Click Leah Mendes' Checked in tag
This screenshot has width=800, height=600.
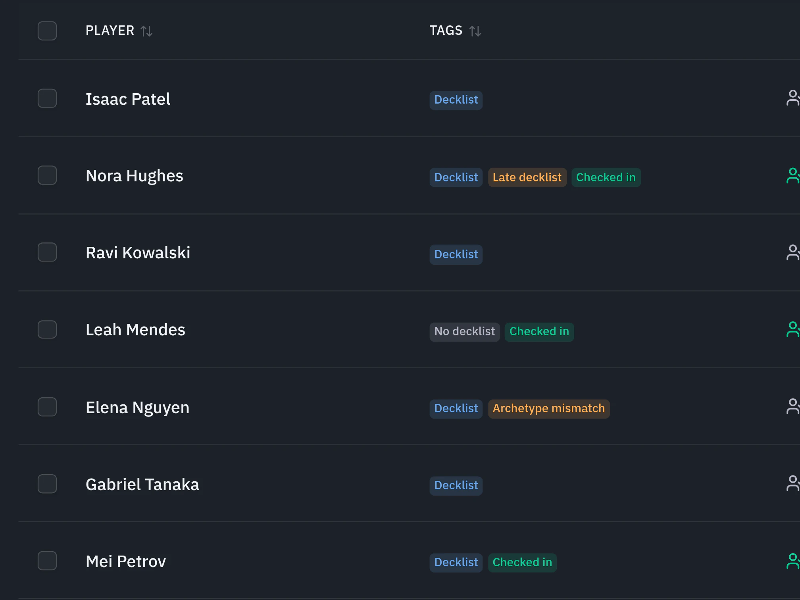pyautogui.click(x=539, y=332)
